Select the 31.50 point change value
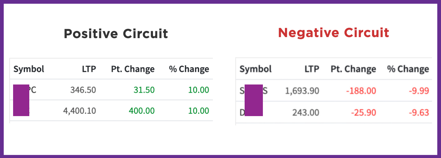Image resolution: width=441 pixels, height=158 pixels. point(144,90)
